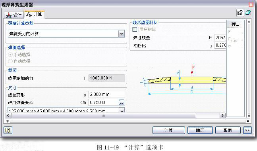Select the 自动选择 radio button
Image resolution: width=257 pixels, height=151 pixels.
coord(10,61)
